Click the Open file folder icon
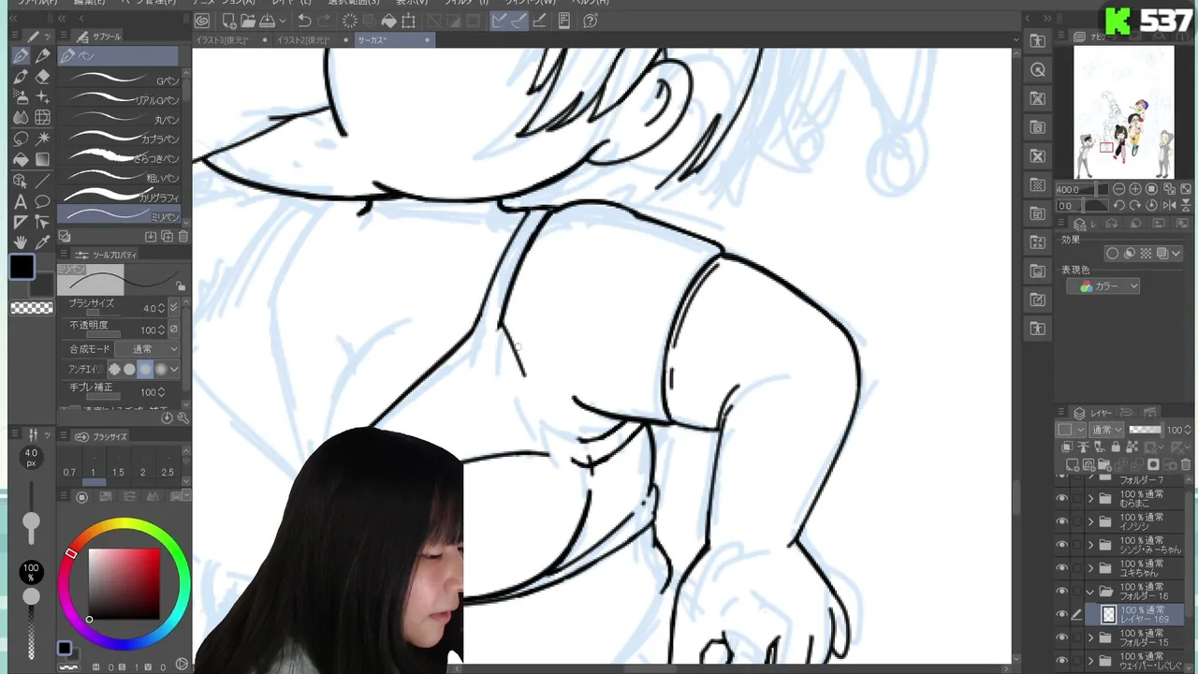Image resolution: width=1198 pixels, height=674 pixels. [x=248, y=21]
